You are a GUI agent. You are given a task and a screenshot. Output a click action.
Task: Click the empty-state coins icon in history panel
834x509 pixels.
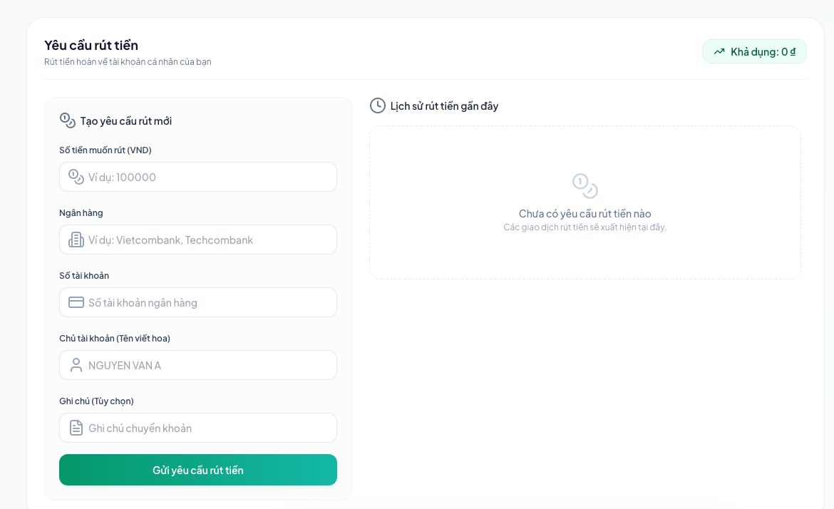[585, 186]
